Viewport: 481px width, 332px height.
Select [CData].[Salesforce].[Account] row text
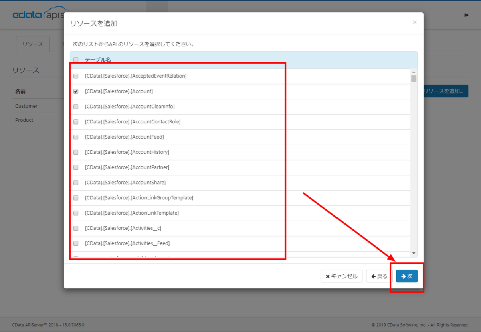119,91
